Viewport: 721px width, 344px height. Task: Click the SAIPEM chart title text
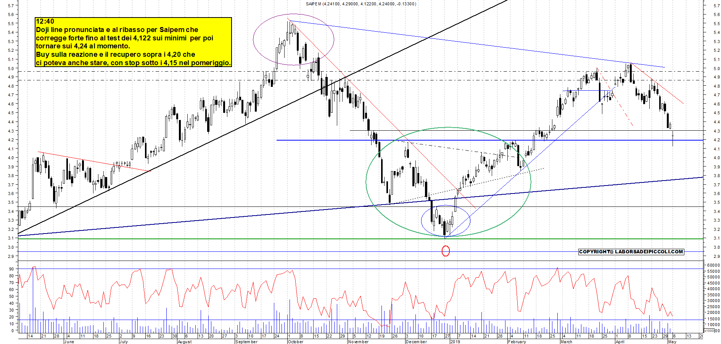point(360,4)
